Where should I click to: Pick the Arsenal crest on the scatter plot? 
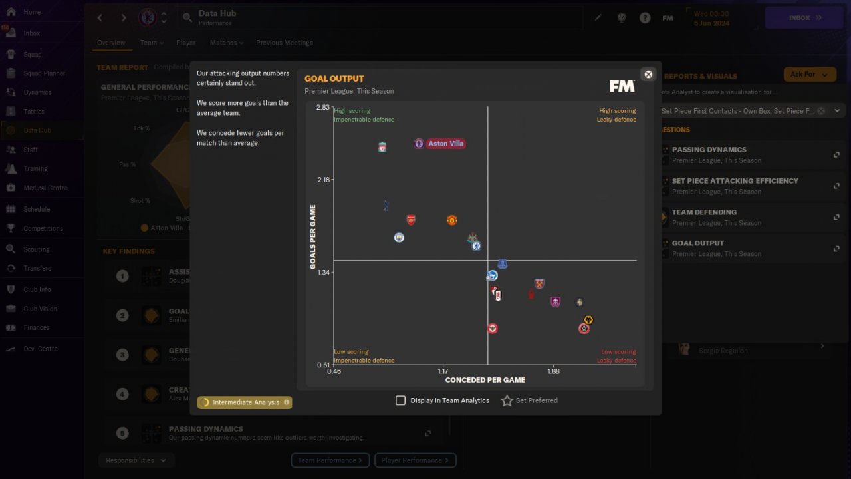point(411,220)
